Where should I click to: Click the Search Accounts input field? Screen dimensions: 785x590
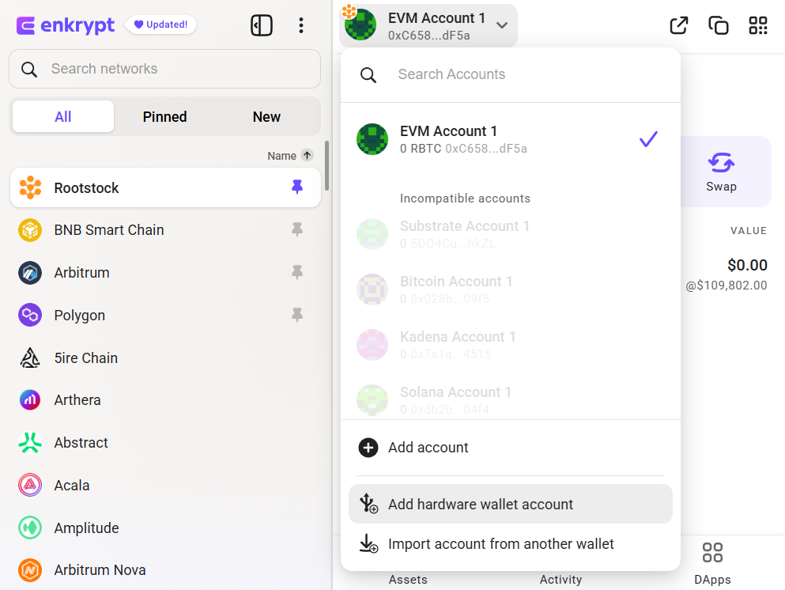click(x=510, y=74)
